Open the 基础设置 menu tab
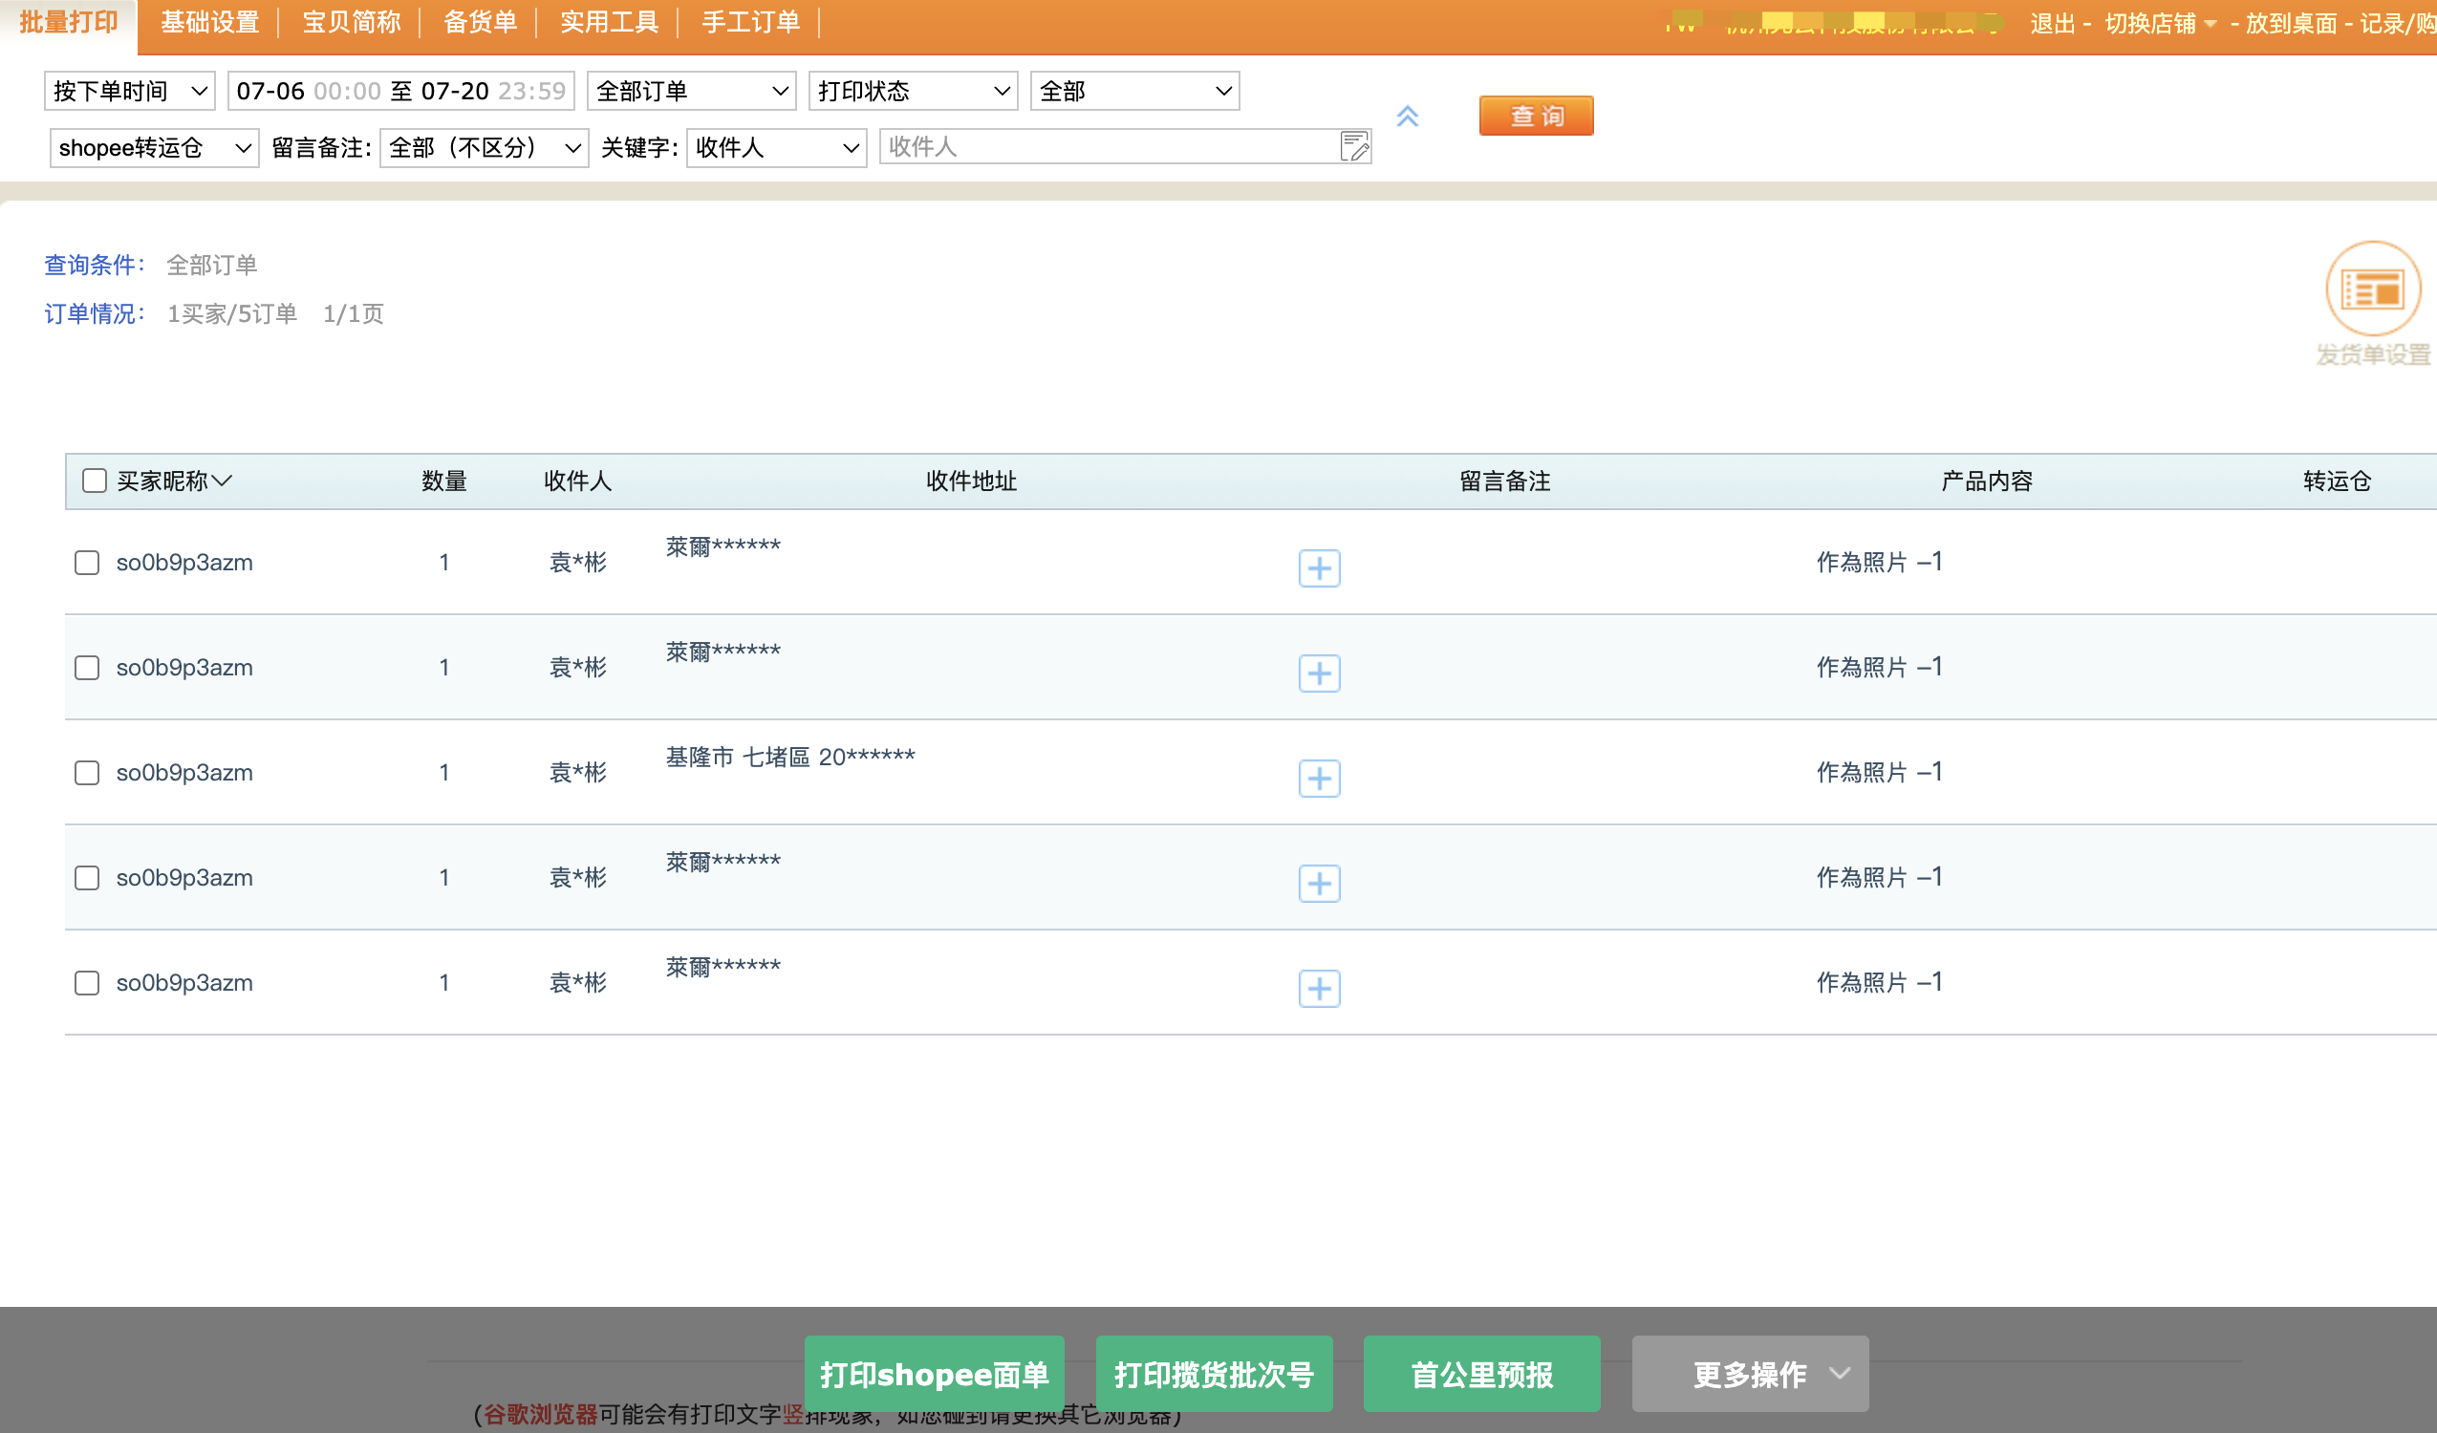 (x=210, y=22)
